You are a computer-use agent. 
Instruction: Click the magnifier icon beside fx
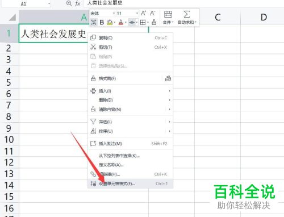69,3
